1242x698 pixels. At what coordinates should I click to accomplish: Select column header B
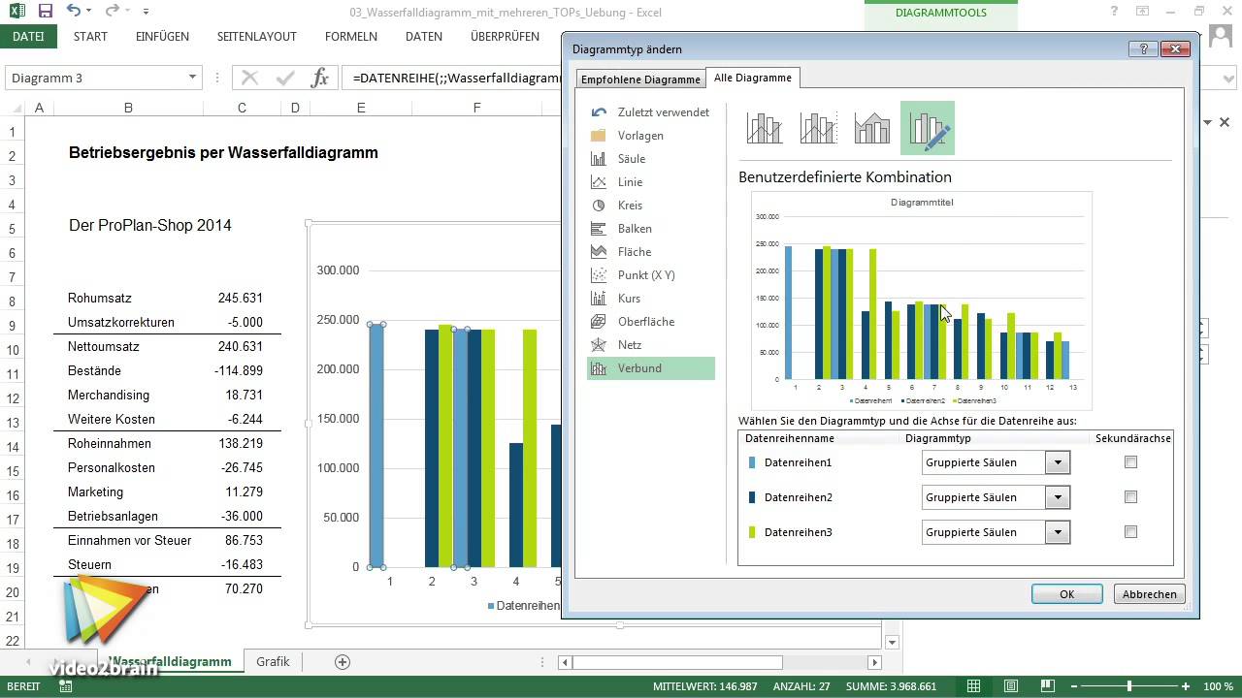tap(128, 108)
